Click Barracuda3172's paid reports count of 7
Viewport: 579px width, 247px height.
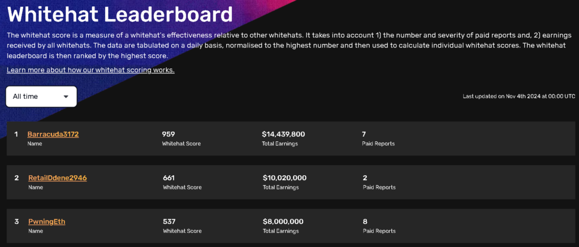[x=364, y=135]
